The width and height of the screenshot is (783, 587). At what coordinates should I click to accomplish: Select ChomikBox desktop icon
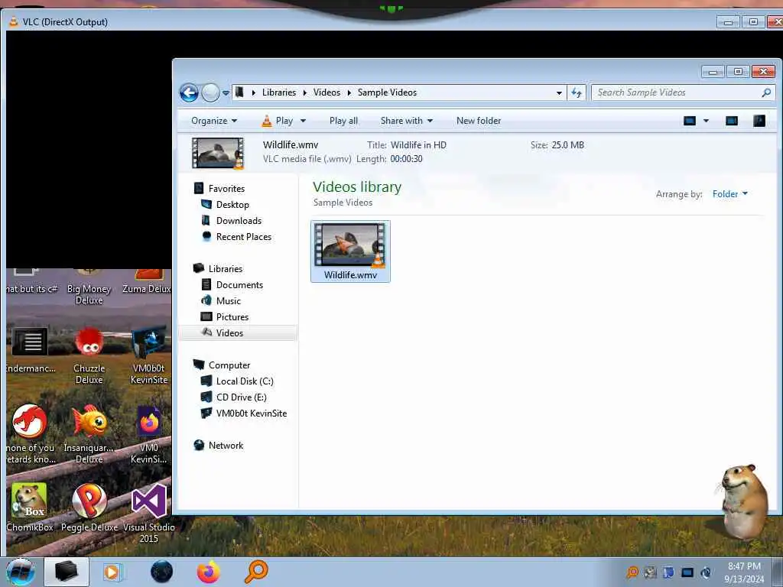pyautogui.click(x=30, y=508)
